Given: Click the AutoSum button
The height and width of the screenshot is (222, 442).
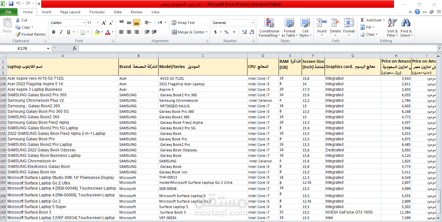Looking at the screenshot, I should (x=371, y=20).
